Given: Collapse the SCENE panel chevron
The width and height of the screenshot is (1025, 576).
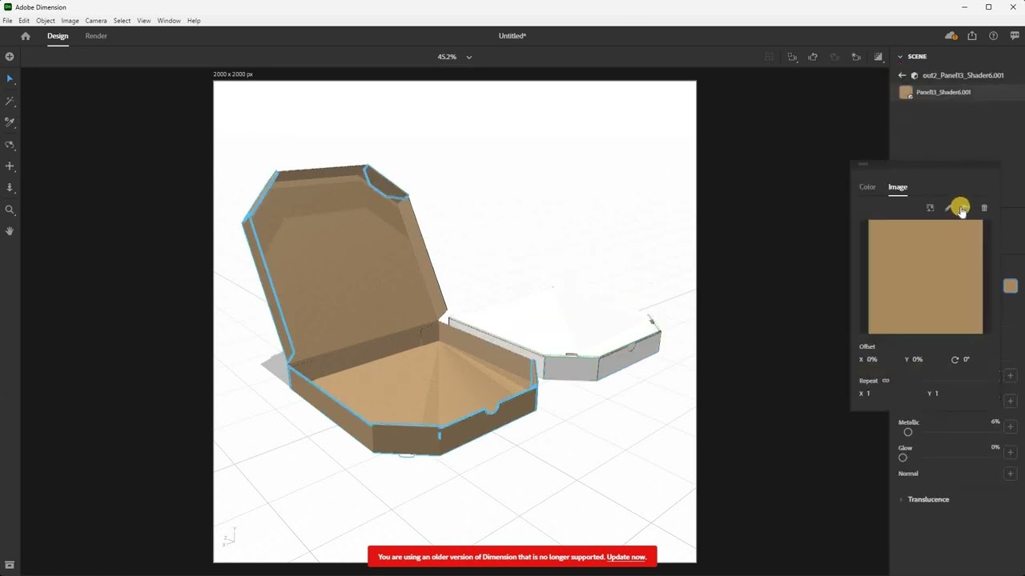Looking at the screenshot, I should (x=900, y=57).
